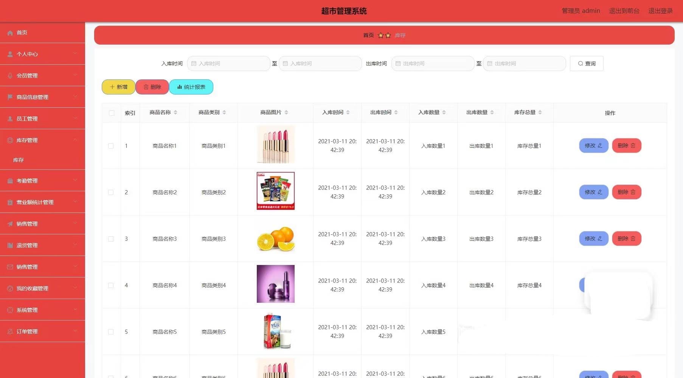Screen dimensions: 683x378
Task: Click the briefcase icon beside 考勤管理
Action: click(x=10, y=181)
